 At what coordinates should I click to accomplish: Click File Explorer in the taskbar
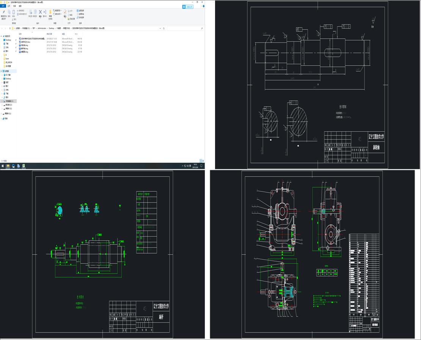pyautogui.click(x=8, y=166)
